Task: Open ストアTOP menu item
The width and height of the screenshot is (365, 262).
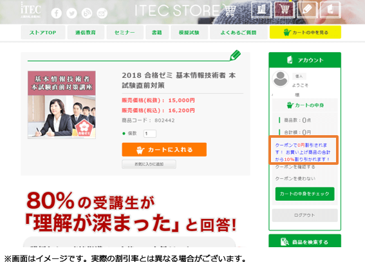Action: pos(43,32)
